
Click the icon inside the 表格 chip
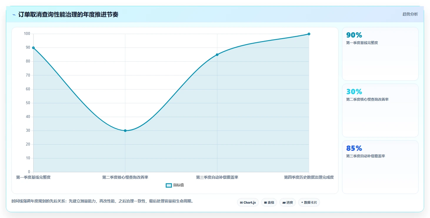pos(265,202)
